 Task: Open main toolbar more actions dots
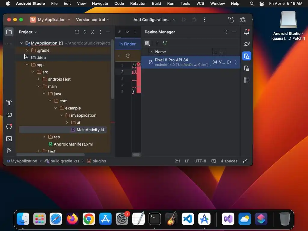[205, 20]
